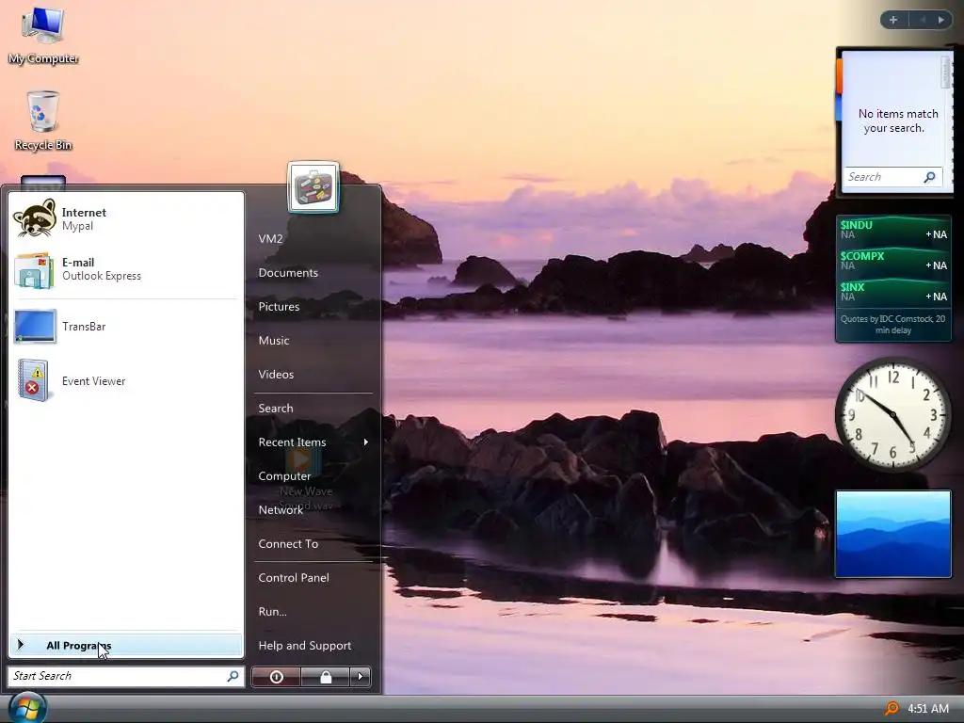This screenshot has width=964, height=723.
Task: Open Computer from Start menu
Action: (284, 475)
